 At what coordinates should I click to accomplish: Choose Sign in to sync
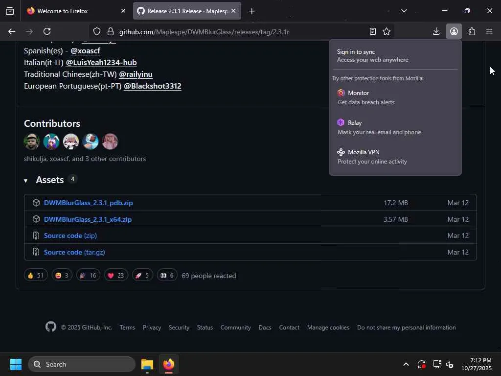click(395, 56)
